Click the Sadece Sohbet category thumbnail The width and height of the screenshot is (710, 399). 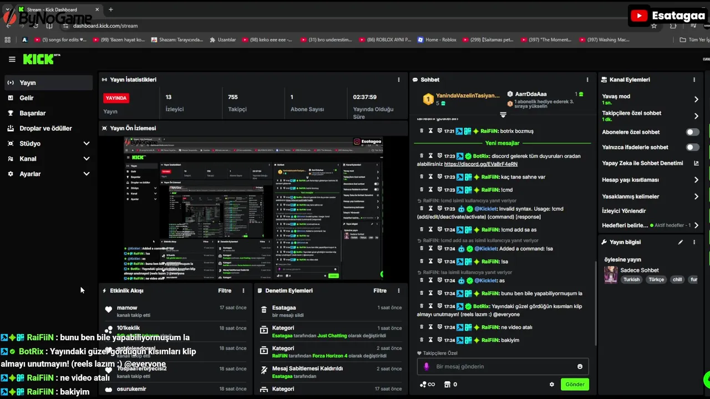point(611,275)
